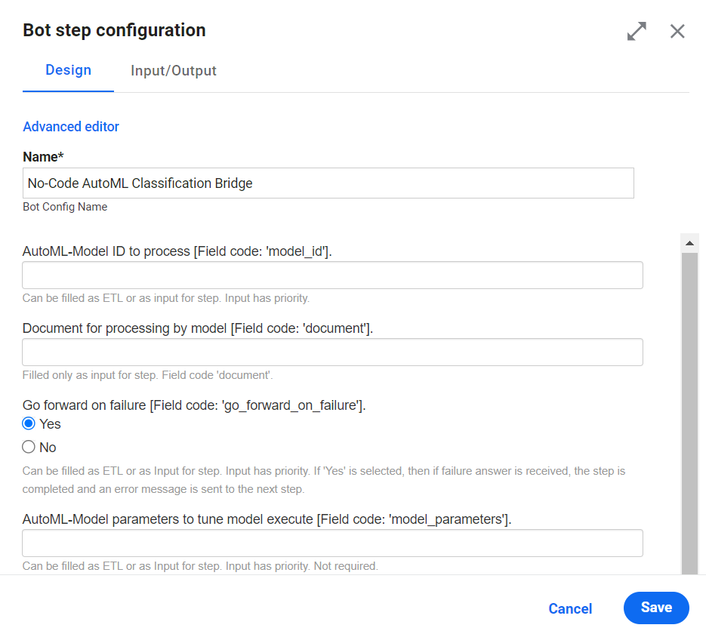706x631 pixels.
Task: Save the bot step configuration
Action: tap(656, 608)
